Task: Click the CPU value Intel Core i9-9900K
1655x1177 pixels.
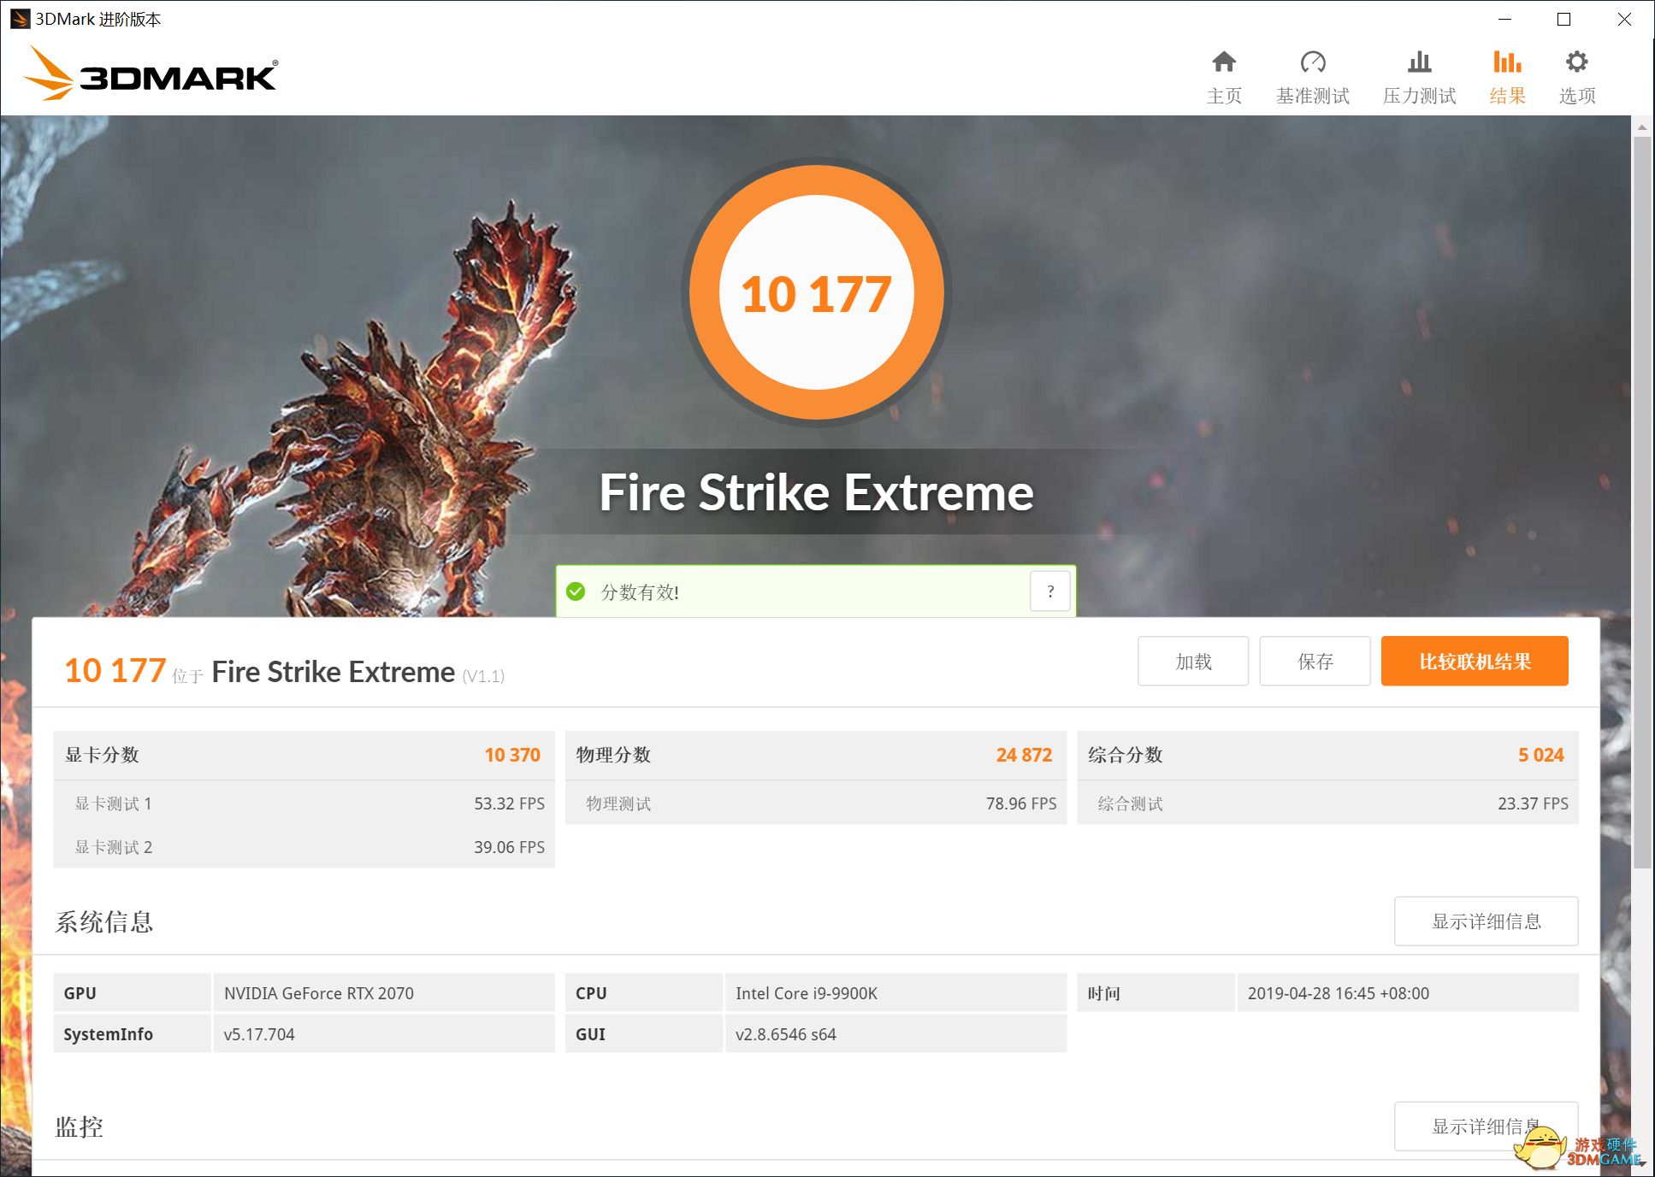Action: 806,993
